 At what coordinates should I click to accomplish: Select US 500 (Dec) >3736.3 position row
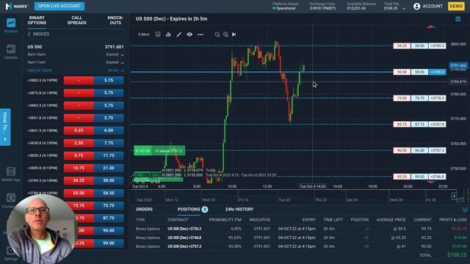301,229
